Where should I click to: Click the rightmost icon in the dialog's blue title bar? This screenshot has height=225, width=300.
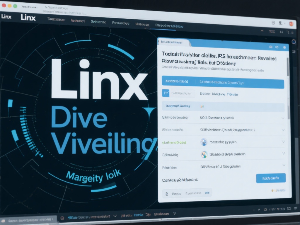click(x=284, y=47)
